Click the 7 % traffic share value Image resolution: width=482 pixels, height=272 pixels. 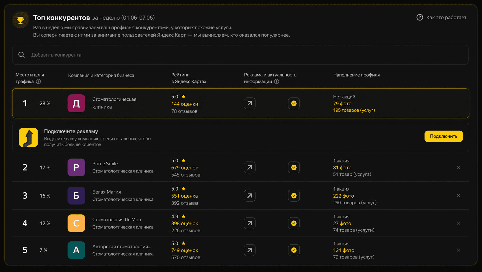pyautogui.click(x=43, y=250)
